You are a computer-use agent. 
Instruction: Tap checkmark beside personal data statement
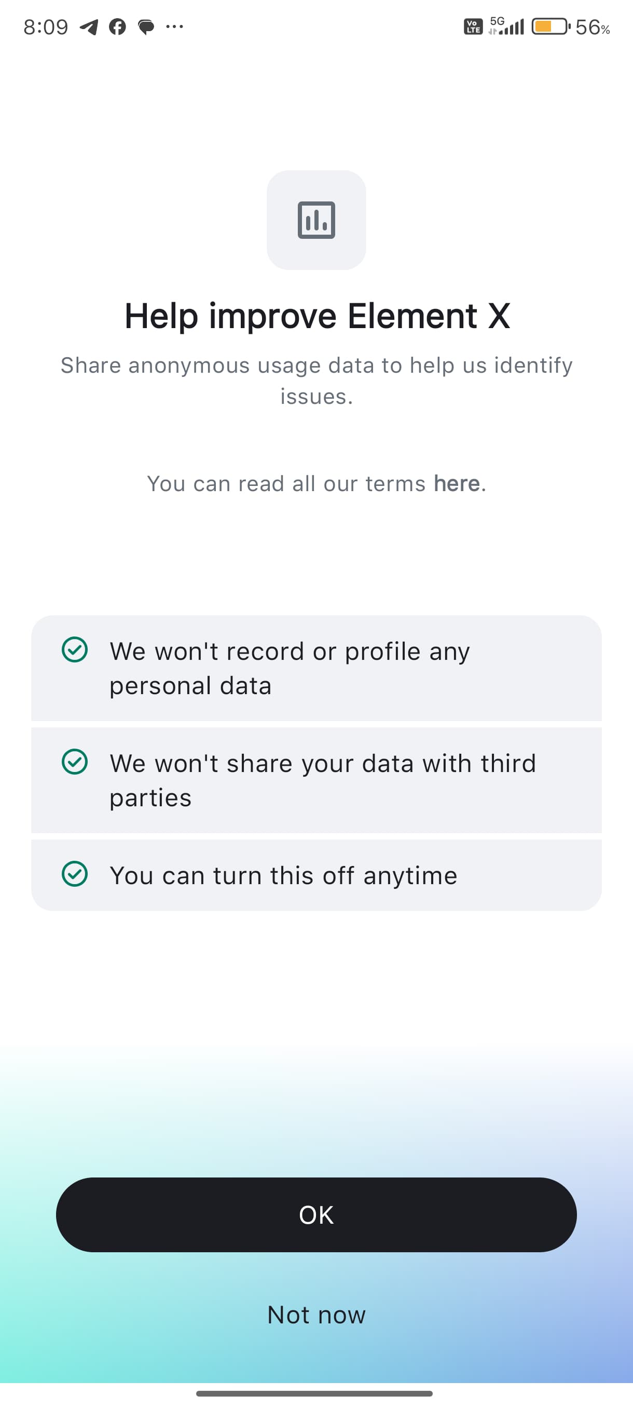[x=75, y=650]
